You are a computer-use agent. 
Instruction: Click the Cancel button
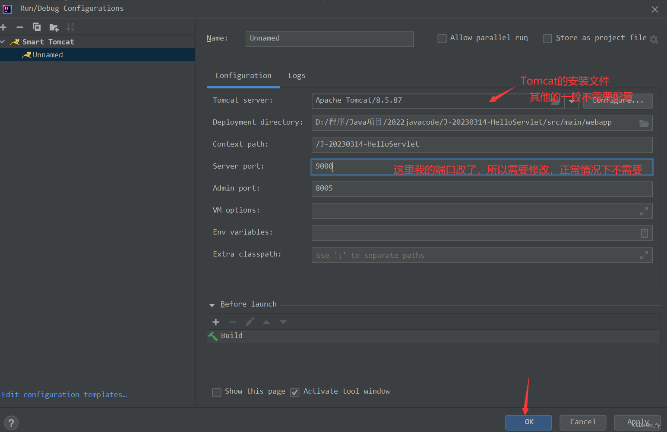(x=583, y=423)
